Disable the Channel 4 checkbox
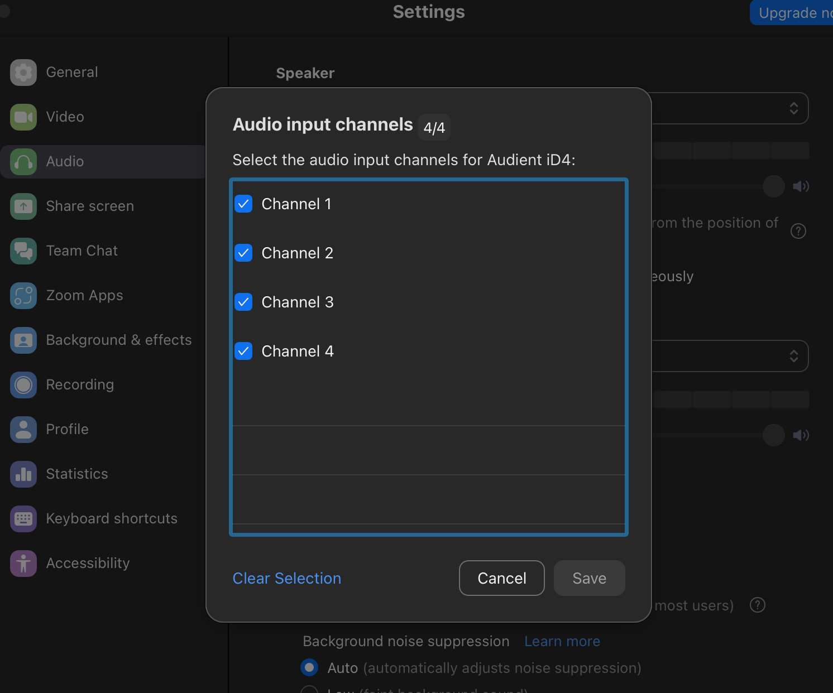 coord(243,352)
